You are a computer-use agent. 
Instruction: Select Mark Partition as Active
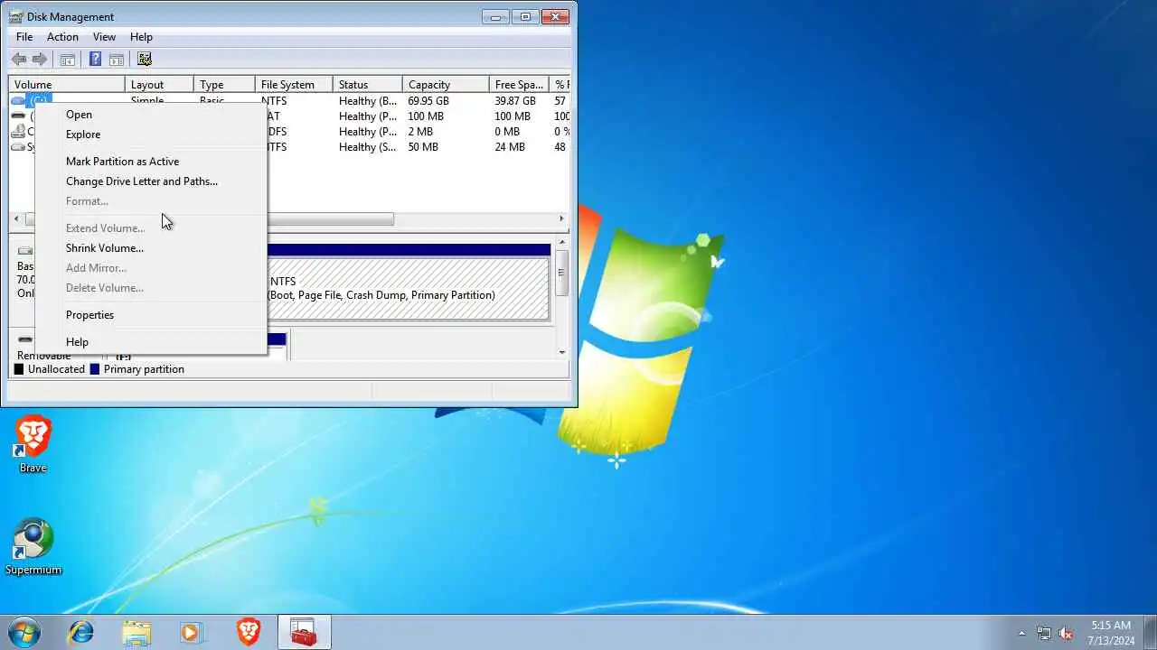tap(151, 162)
